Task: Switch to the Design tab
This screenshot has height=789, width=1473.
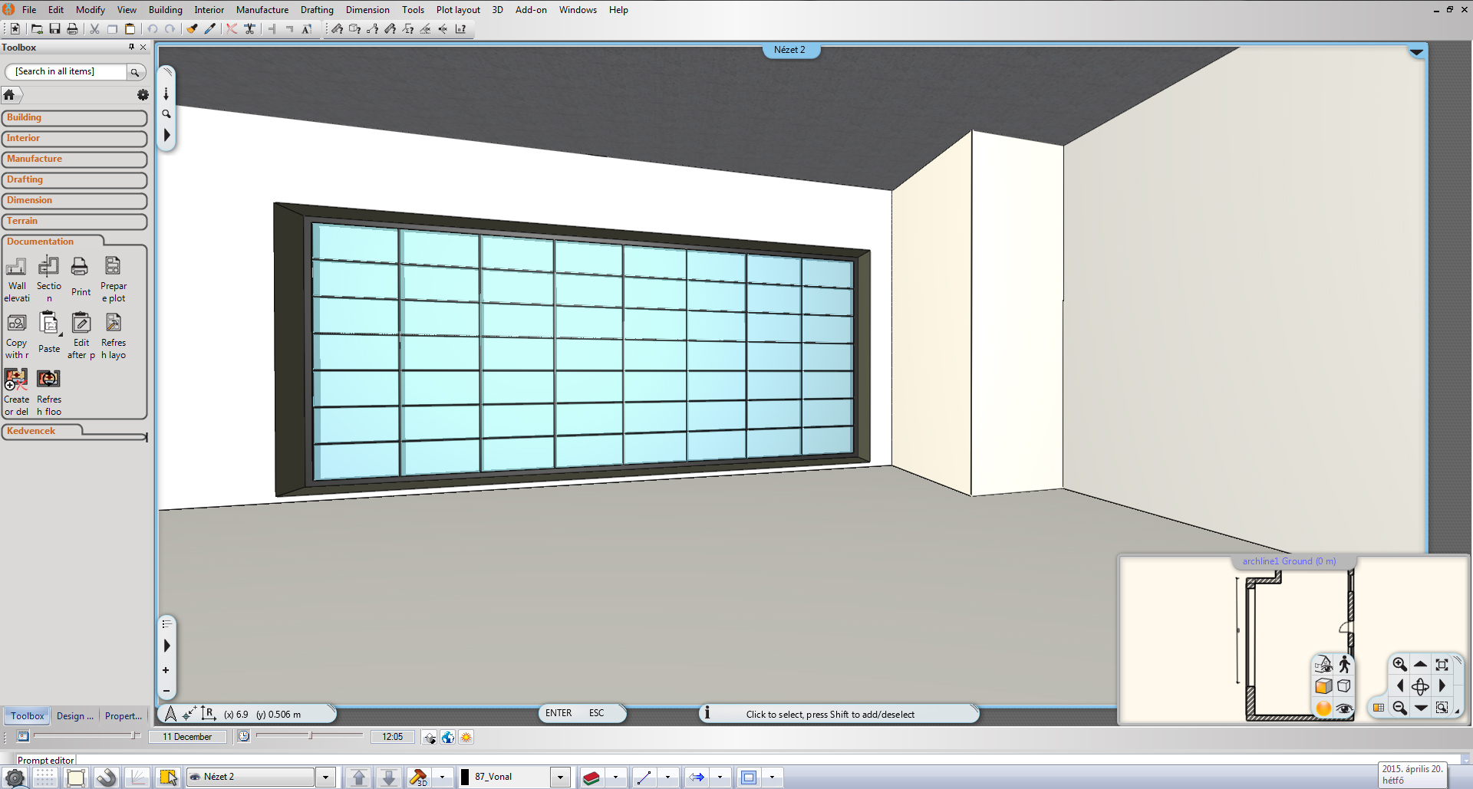Action: pyautogui.click(x=74, y=716)
